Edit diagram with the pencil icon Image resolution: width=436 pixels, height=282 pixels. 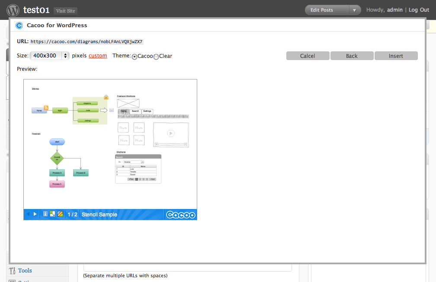click(60, 214)
